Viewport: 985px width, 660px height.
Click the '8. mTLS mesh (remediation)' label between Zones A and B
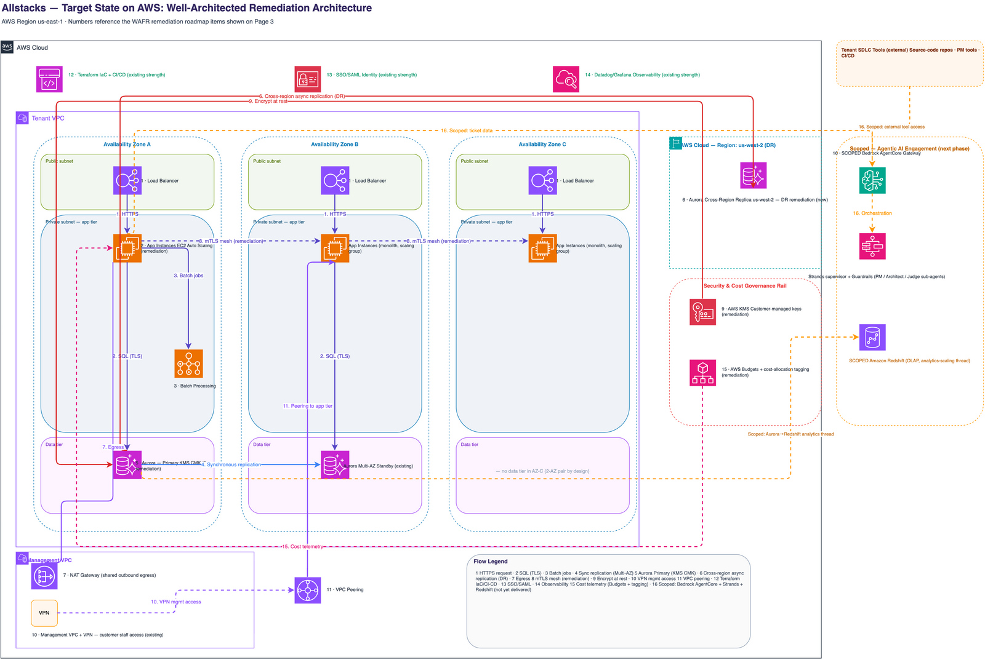point(231,241)
